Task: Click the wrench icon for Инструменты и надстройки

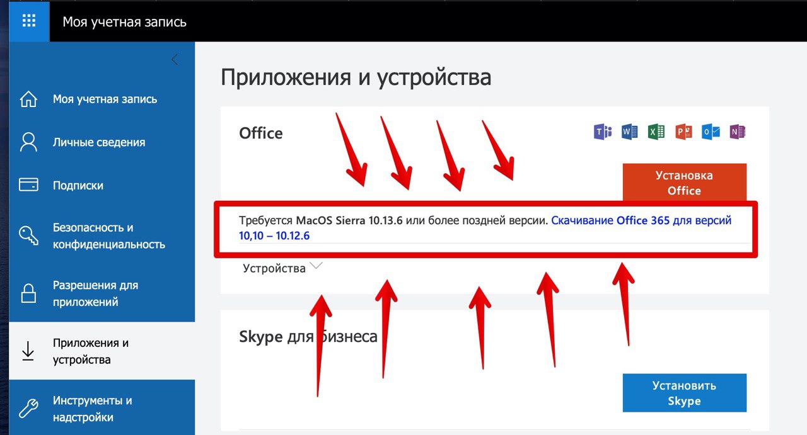Action: (x=28, y=409)
